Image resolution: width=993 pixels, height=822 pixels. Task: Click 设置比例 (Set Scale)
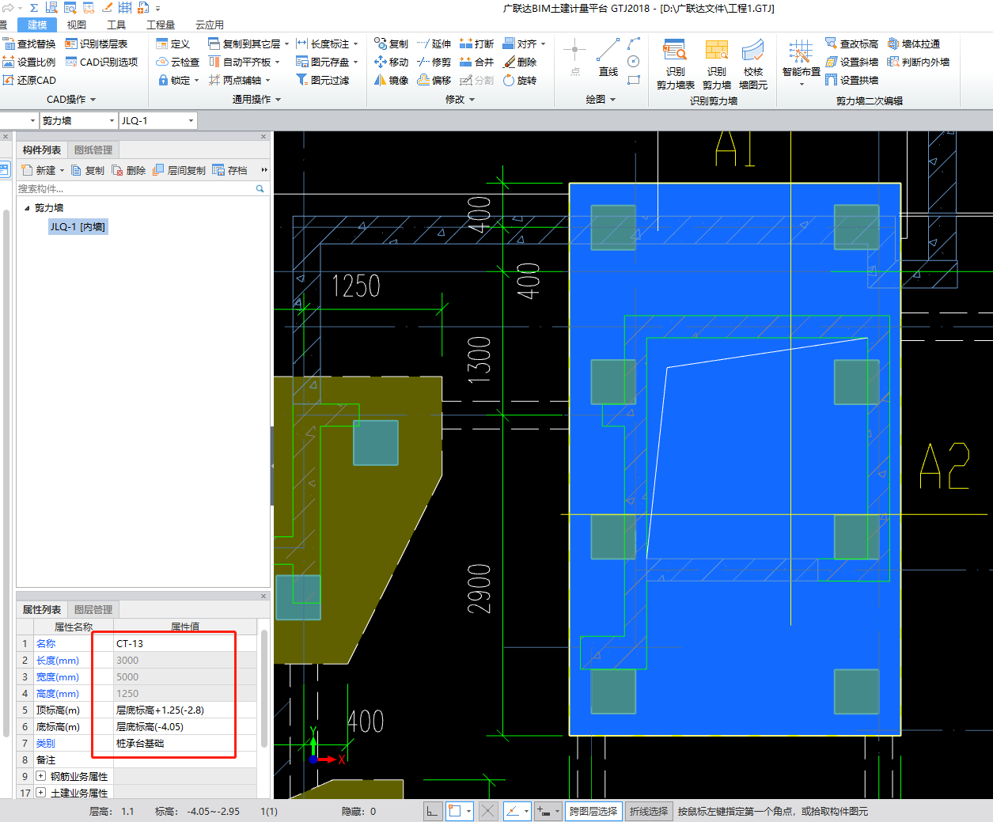(x=29, y=62)
